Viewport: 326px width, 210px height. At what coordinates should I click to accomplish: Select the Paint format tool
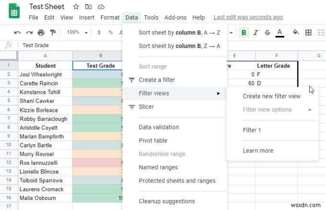[x=52, y=33]
